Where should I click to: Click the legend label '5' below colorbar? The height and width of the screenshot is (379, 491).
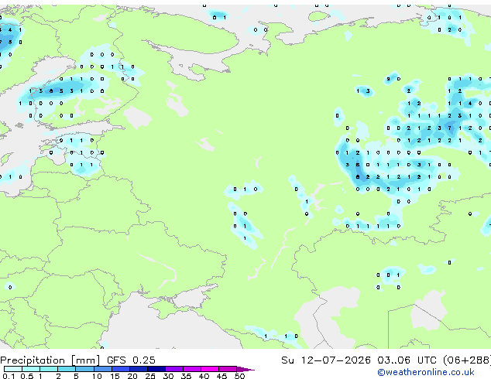click(76, 376)
